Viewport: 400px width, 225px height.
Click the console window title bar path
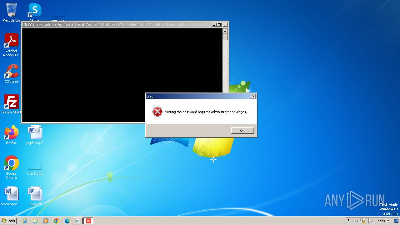(x=119, y=24)
